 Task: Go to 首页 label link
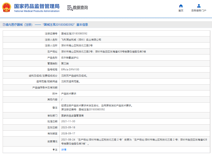tap(181, 11)
